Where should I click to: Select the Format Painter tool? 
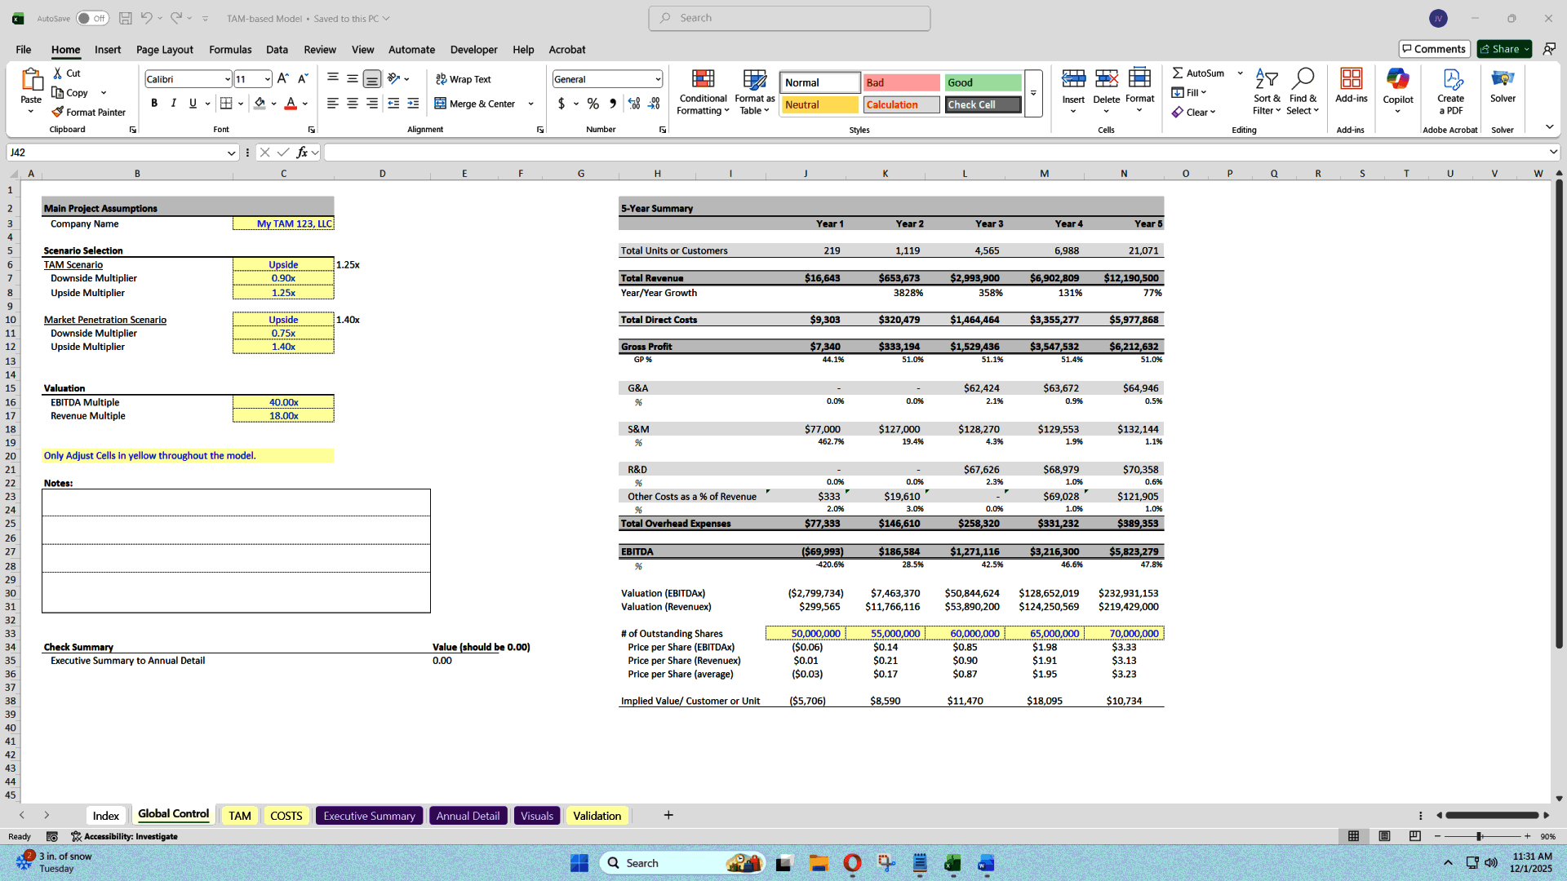[x=89, y=112]
